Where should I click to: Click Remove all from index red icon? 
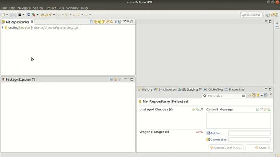[x=201, y=132]
